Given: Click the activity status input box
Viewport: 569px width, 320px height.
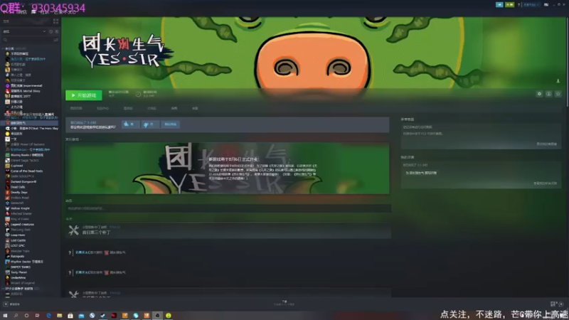Looking at the screenshot, I should point(228,208).
